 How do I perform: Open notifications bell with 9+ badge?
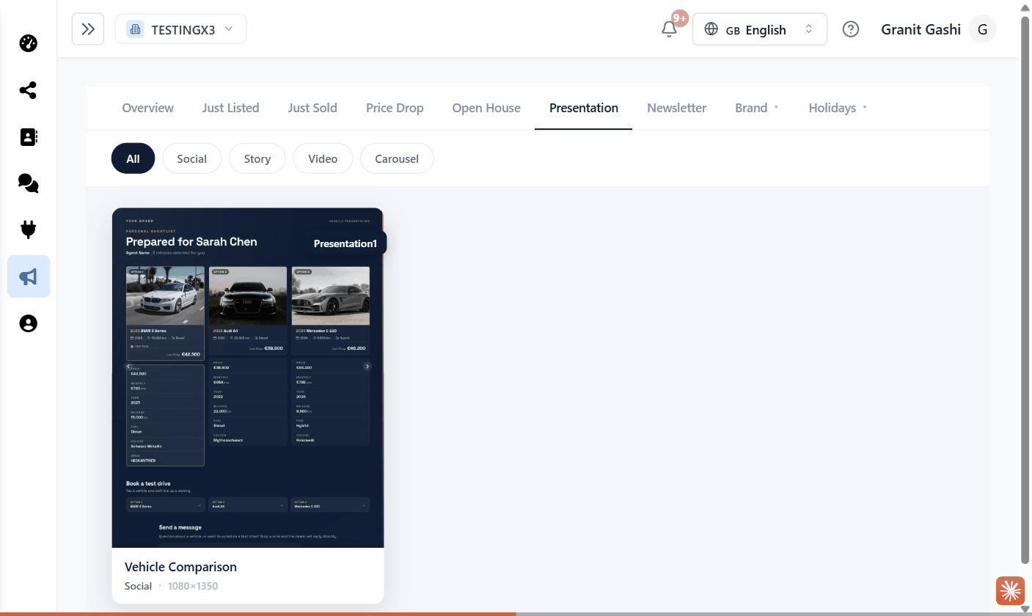tap(669, 29)
